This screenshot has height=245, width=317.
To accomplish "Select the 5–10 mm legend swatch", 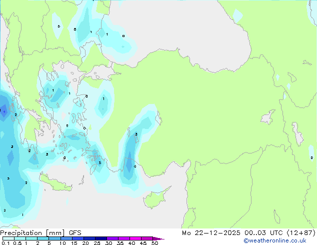I will (55, 238).
